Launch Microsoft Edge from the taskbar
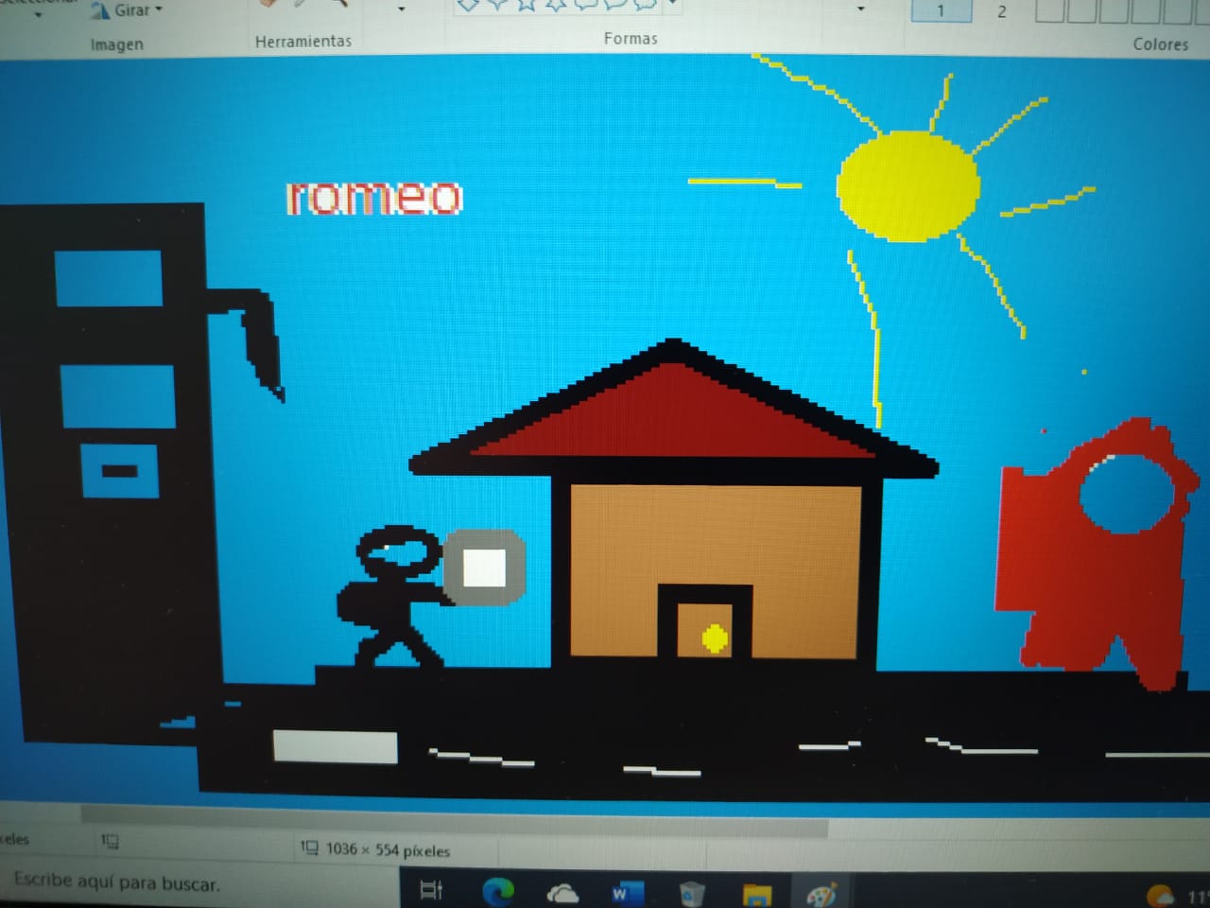This screenshot has width=1210, height=908. point(498,891)
